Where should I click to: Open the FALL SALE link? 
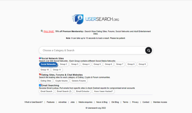pos(49,31)
